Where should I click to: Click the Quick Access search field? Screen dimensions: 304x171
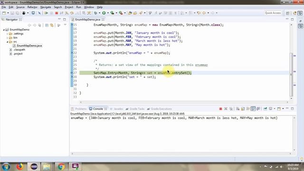273,13
